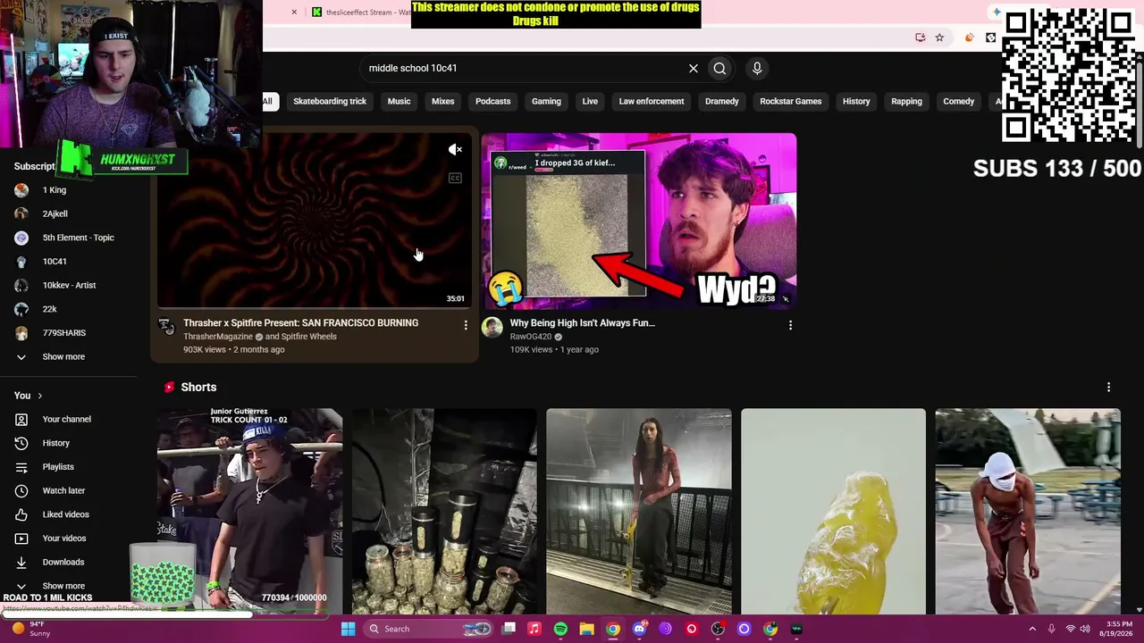Pick the 'Rockstar Games' filter chip

coord(791,101)
